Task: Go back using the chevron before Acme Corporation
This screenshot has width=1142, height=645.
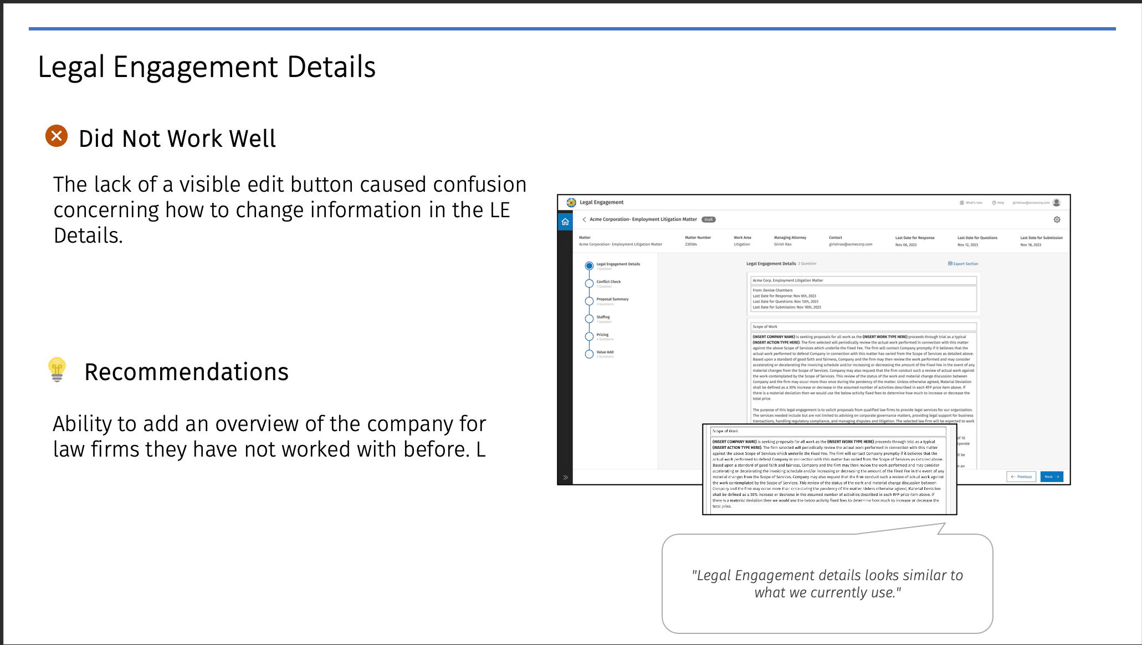Action: click(584, 219)
